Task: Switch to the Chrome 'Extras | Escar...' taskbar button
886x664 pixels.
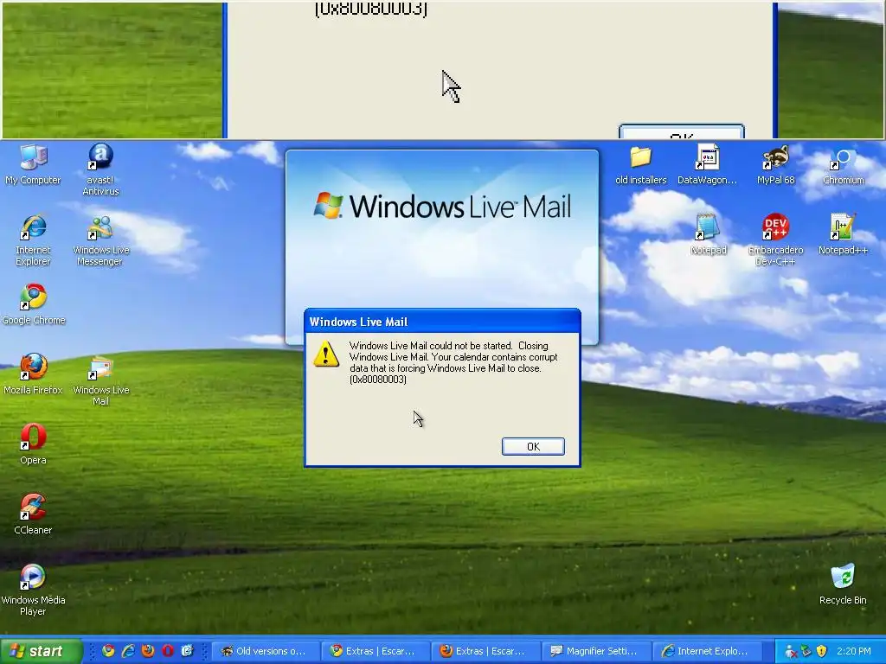Action: pos(376,651)
